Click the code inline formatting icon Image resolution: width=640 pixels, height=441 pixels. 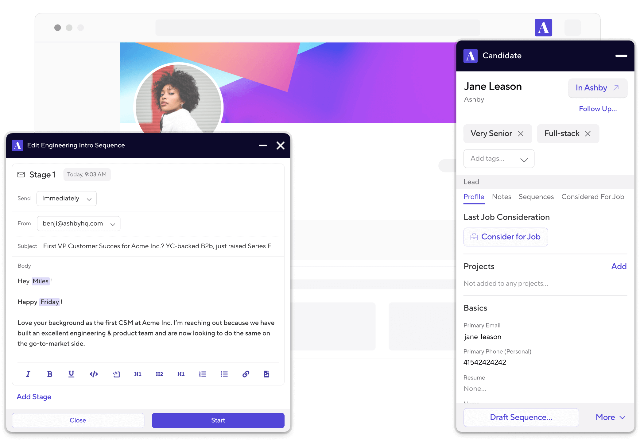pyautogui.click(x=93, y=374)
